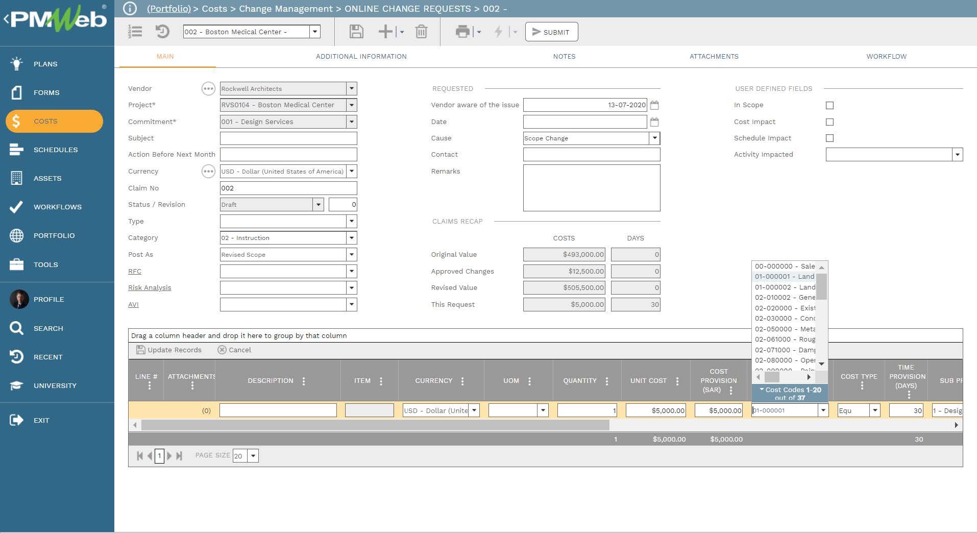Save the record with floppy disk icon
Image resolution: width=977 pixels, height=533 pixels.
pos(356,32)
